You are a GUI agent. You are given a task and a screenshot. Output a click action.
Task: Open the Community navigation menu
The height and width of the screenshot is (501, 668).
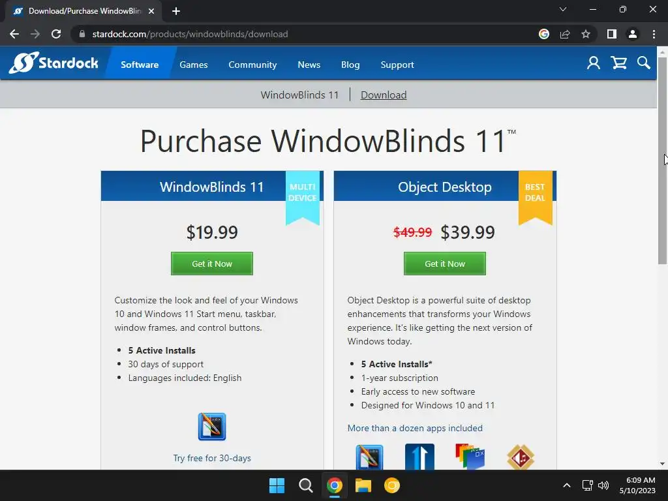252,65
